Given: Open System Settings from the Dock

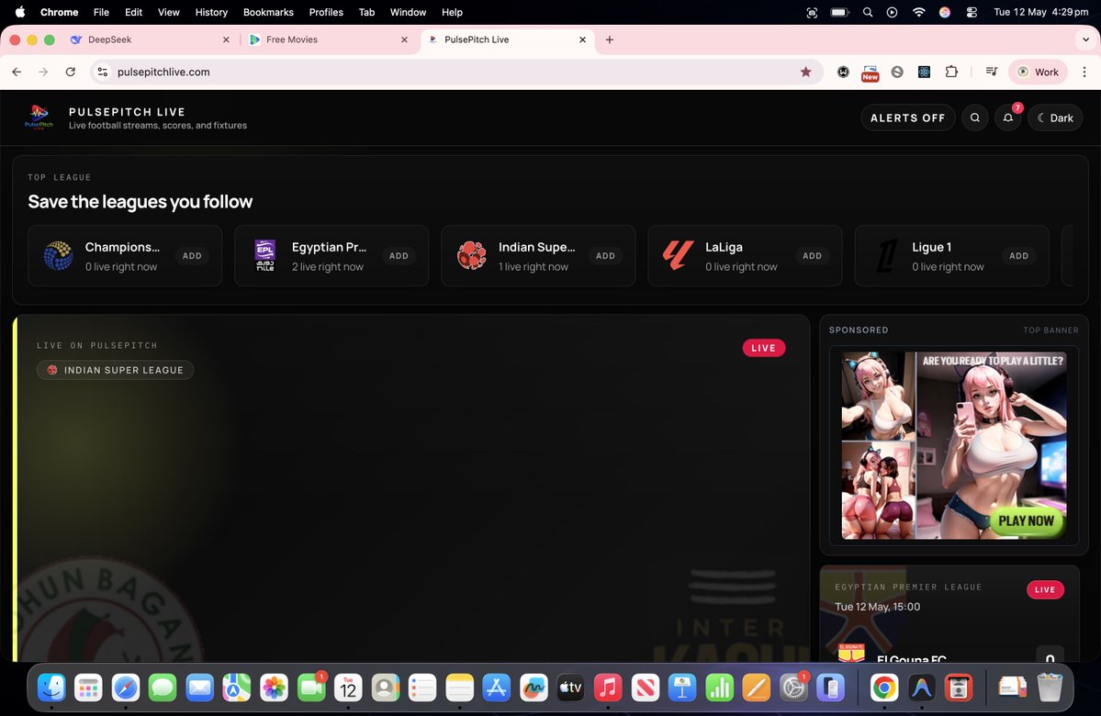Looking at the screenshot, I should 793,688.
